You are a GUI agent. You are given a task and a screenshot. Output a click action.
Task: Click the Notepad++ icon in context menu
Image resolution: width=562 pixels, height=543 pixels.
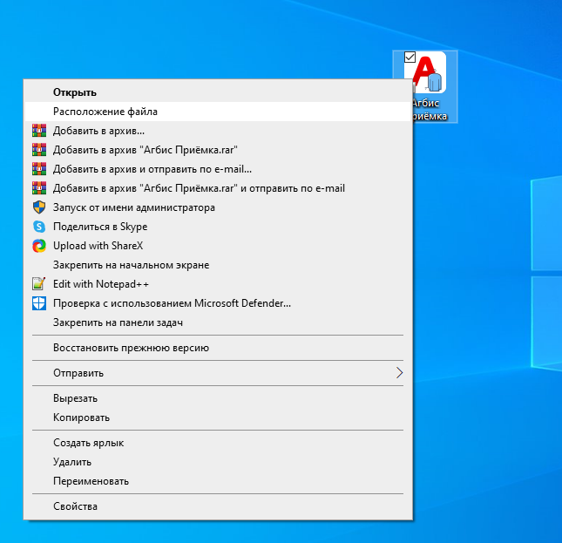(38, 284)
